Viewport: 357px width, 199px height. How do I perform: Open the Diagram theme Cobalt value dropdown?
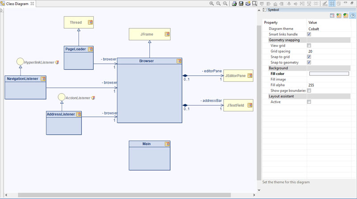329,29
